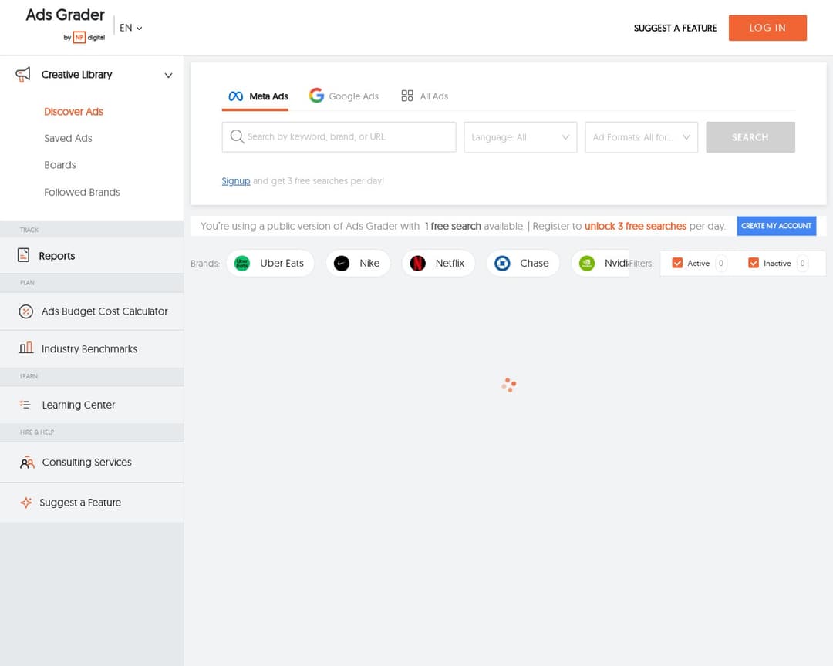Click the orange LOG IN button

[x=767, y=28]
